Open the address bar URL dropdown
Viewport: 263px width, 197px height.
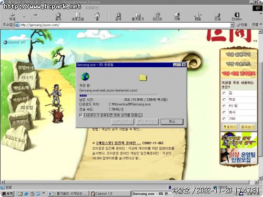[x=232, y=25]
